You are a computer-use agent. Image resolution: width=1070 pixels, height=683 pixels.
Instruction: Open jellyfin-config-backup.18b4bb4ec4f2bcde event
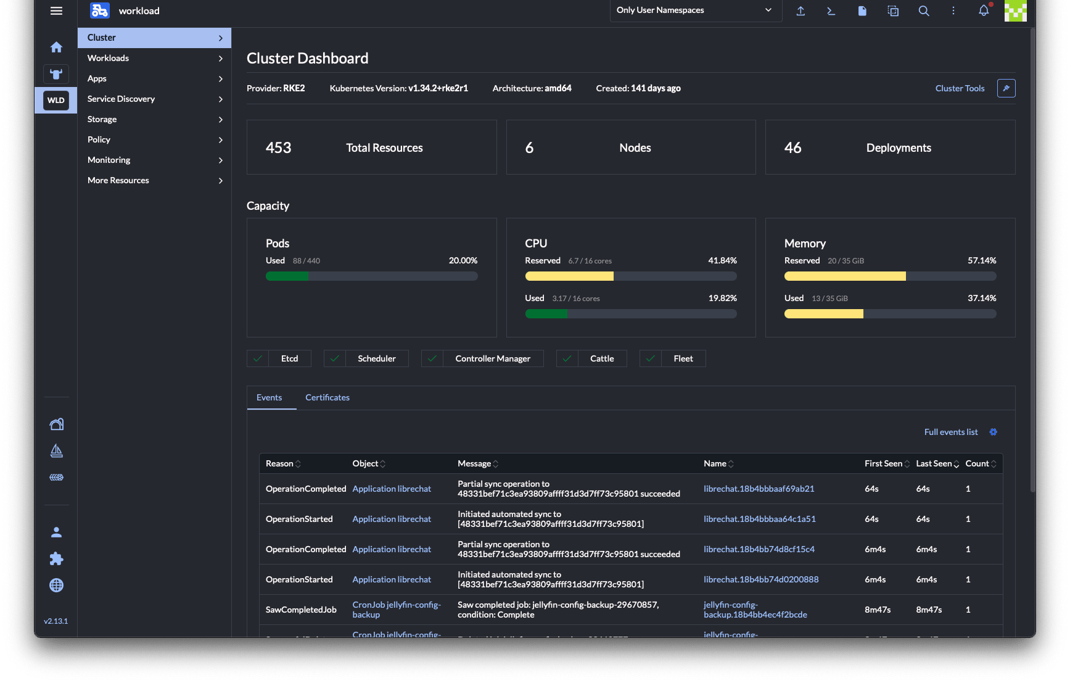[755, 610]
